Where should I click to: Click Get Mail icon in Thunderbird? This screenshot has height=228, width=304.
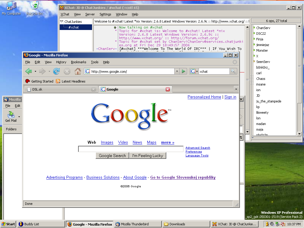click(11, 117)
